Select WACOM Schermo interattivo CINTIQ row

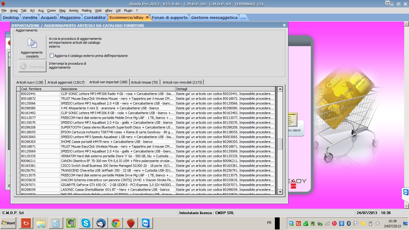pyautogui.click(x=146, y=180)
